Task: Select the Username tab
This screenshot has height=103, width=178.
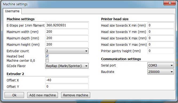Action: 12,11
